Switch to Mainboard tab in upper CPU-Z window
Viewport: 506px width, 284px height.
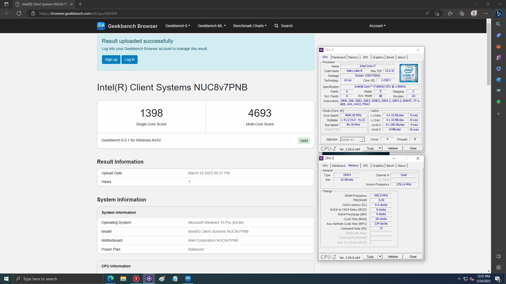(339, 57)
